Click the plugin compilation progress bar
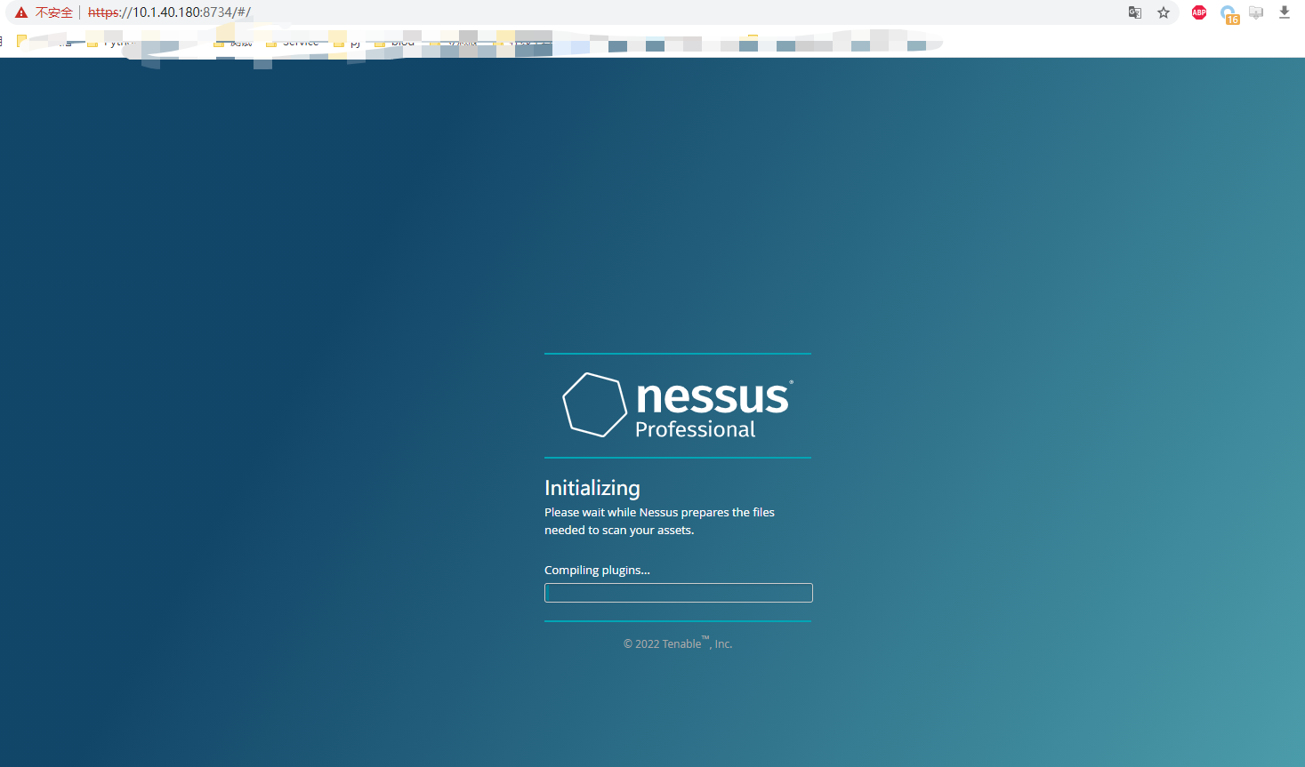 (679, 593)
